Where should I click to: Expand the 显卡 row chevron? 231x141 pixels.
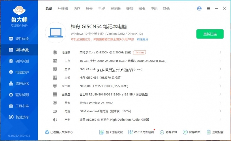click(220, 69)
